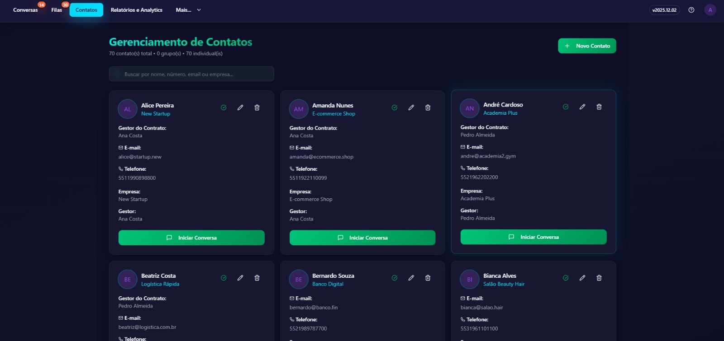Focus the contact search field
724x341 pixels.
pyautogui.click(x=191, y=74)
